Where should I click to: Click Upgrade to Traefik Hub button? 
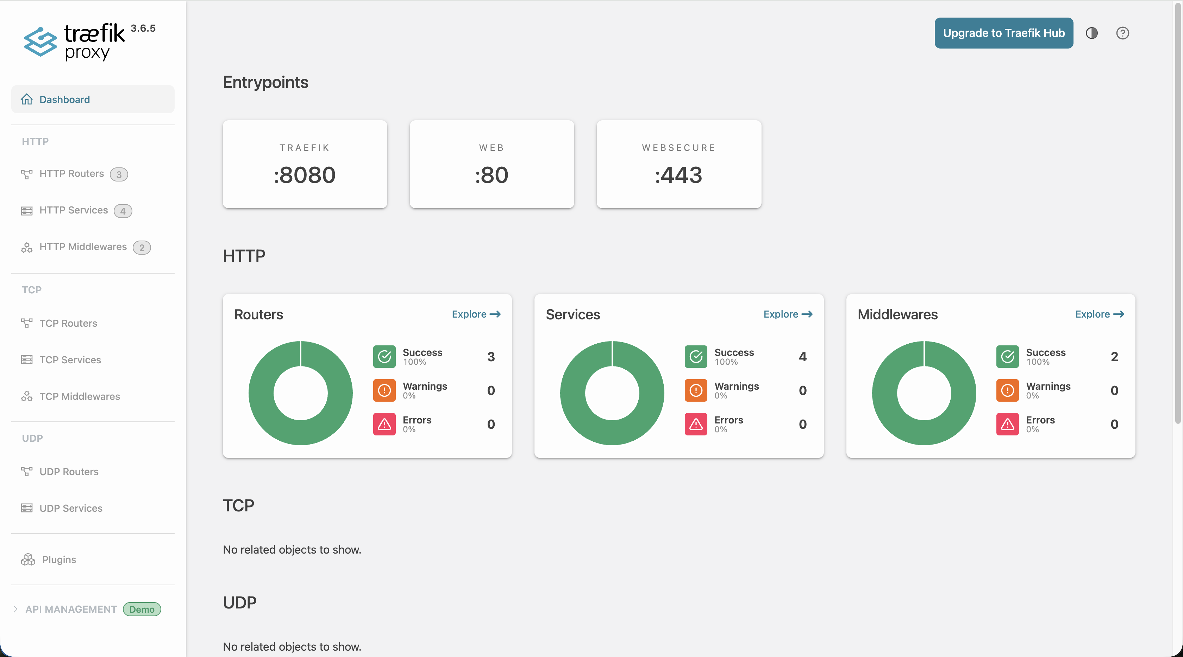coord(1003,33)
